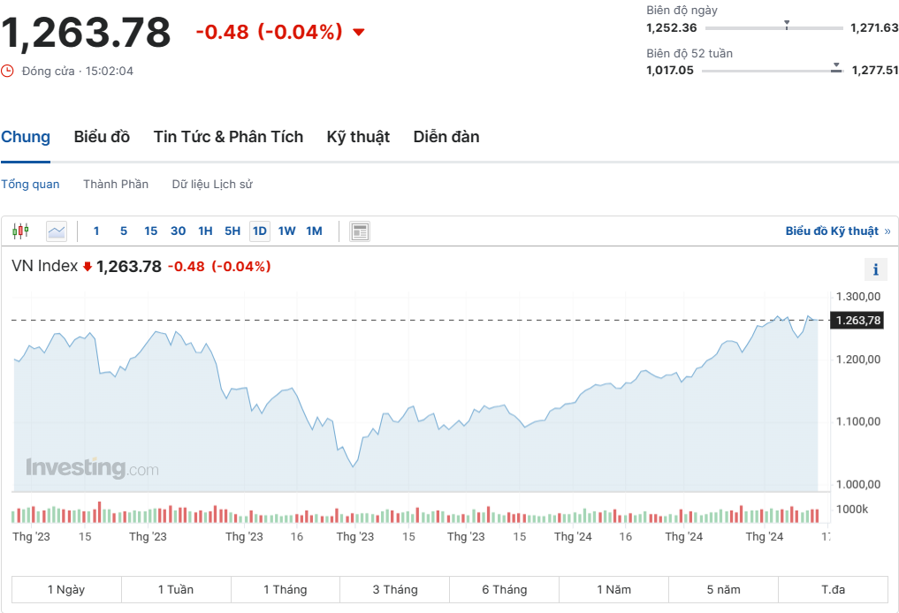Open the Kỹ thuật tab
This screenshot has height=613, width=899.
[x=358, y=137]
